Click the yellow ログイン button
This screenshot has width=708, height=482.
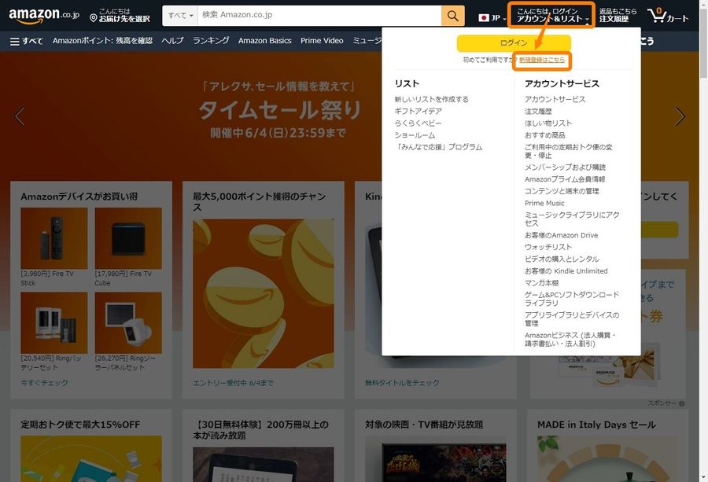click(x=514, y=43)
